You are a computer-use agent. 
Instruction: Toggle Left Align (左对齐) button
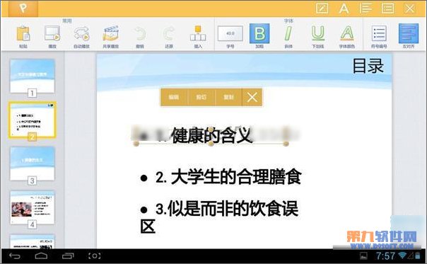tap(409, 33)
